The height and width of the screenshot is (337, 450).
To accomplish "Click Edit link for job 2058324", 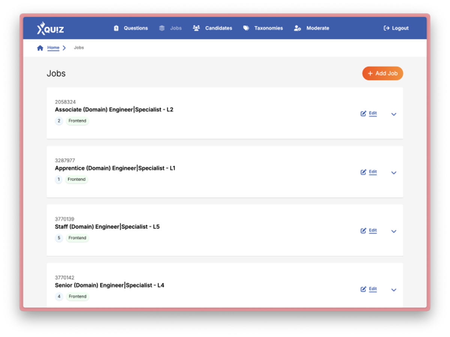I will click(373, 113).
